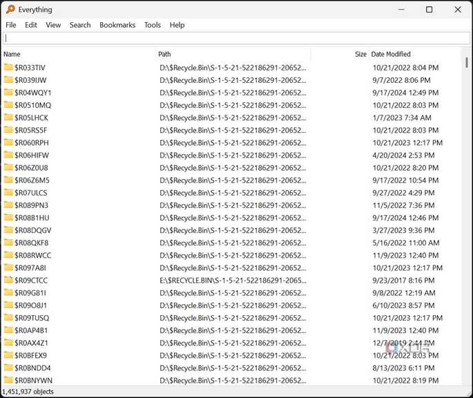Select the $R09G81I folder icon

8,292
